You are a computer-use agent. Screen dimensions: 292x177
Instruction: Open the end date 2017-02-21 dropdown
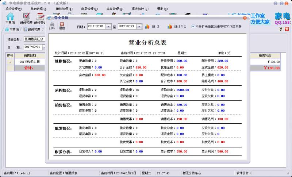click(139, 27)
